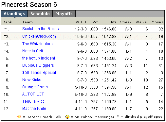The image size is (166, 122).
Task: Click the Yahoo! Messenger smiley icon
Action: (x=67, y=117)
